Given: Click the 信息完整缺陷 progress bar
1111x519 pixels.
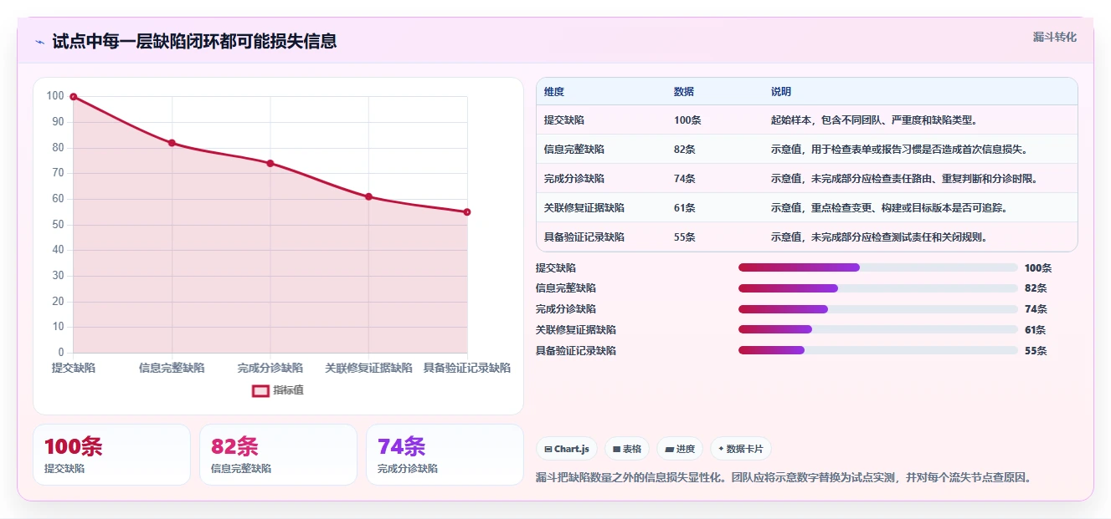Looking at the screenshot, I should [x=878, y=288].
